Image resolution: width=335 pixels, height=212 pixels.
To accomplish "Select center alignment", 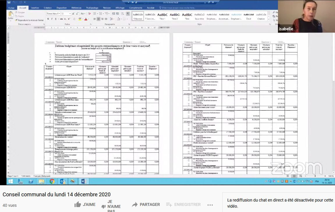I will pos(98,19).
